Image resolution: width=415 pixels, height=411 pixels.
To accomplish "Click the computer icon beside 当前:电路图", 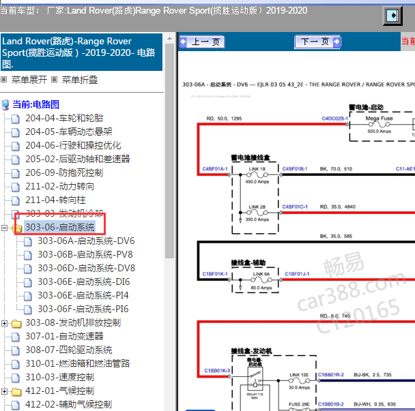I will 5,105.
